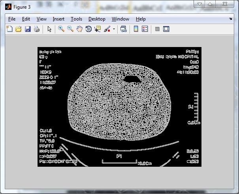This screenshot has width=239, height=194.
Task: Toggle the Insert Legend button
Action: point(145,29)
